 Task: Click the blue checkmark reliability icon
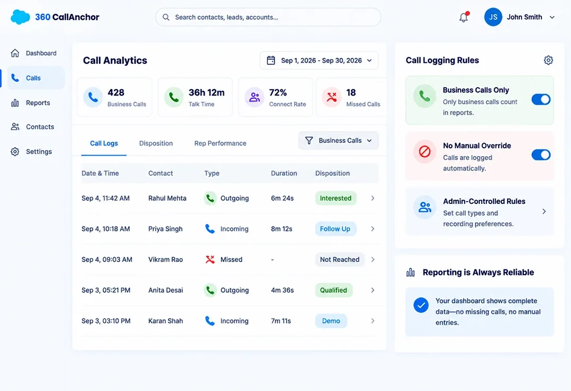(x=421, y=305)
